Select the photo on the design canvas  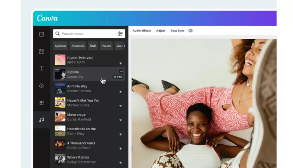[204, 103]
